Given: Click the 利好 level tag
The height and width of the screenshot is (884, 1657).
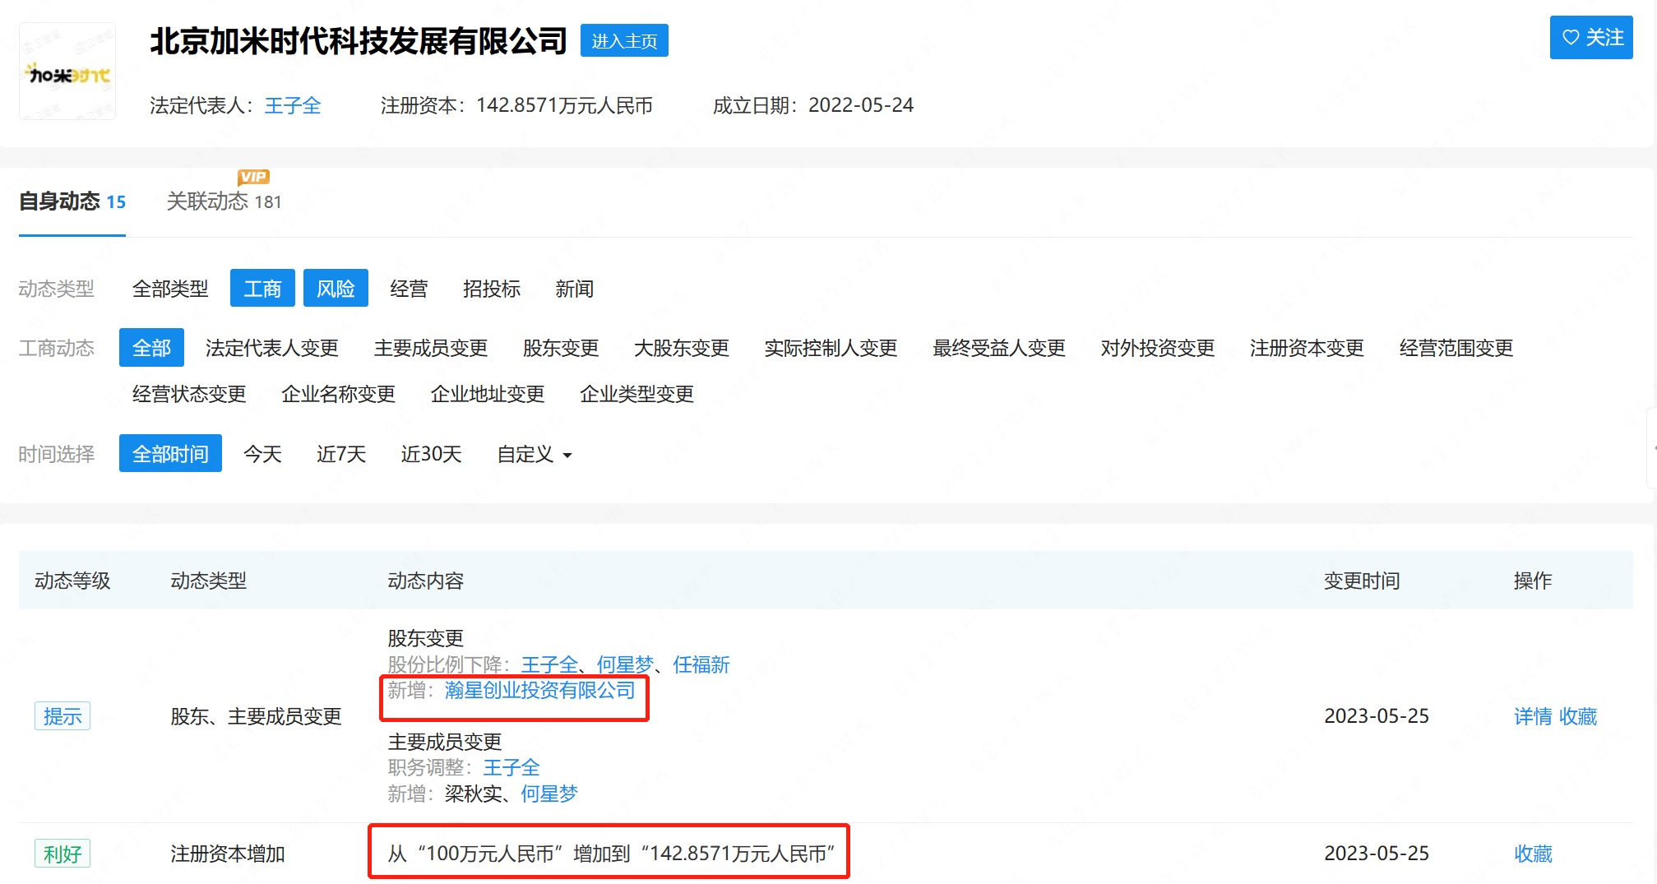Looking at the screenshot, I should [62, 854].
